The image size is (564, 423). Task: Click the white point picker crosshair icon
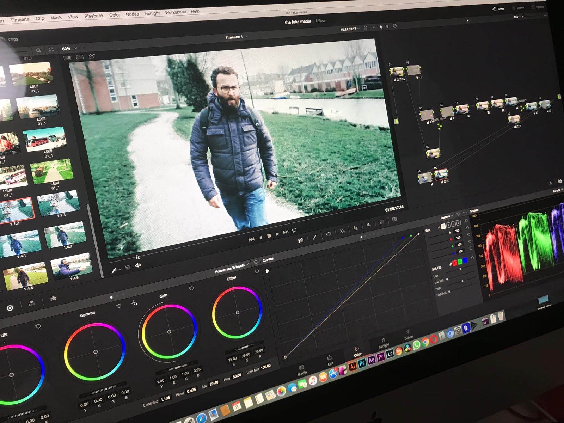pos(134,302)
